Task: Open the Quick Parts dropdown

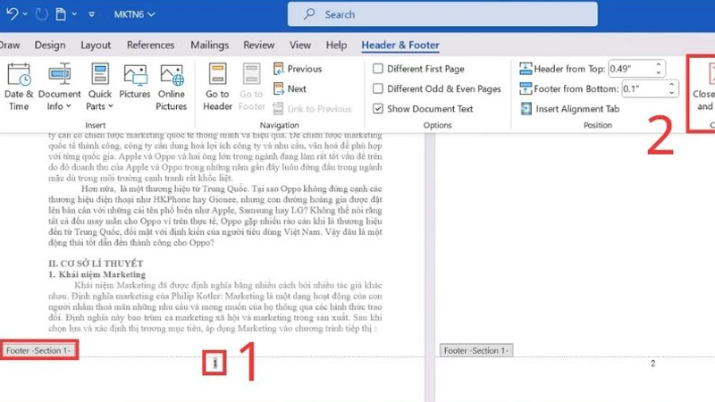Action: (100, 106)
